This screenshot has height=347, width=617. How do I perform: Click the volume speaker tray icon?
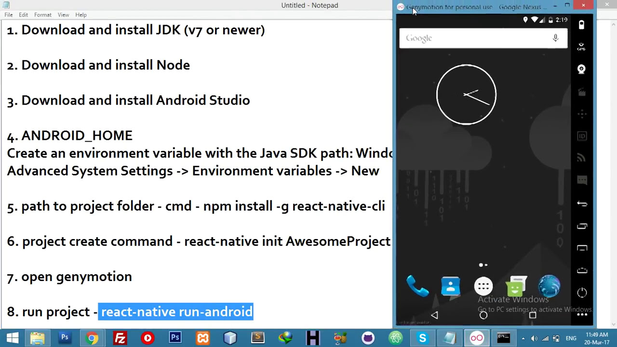click(x=534, y=338)
